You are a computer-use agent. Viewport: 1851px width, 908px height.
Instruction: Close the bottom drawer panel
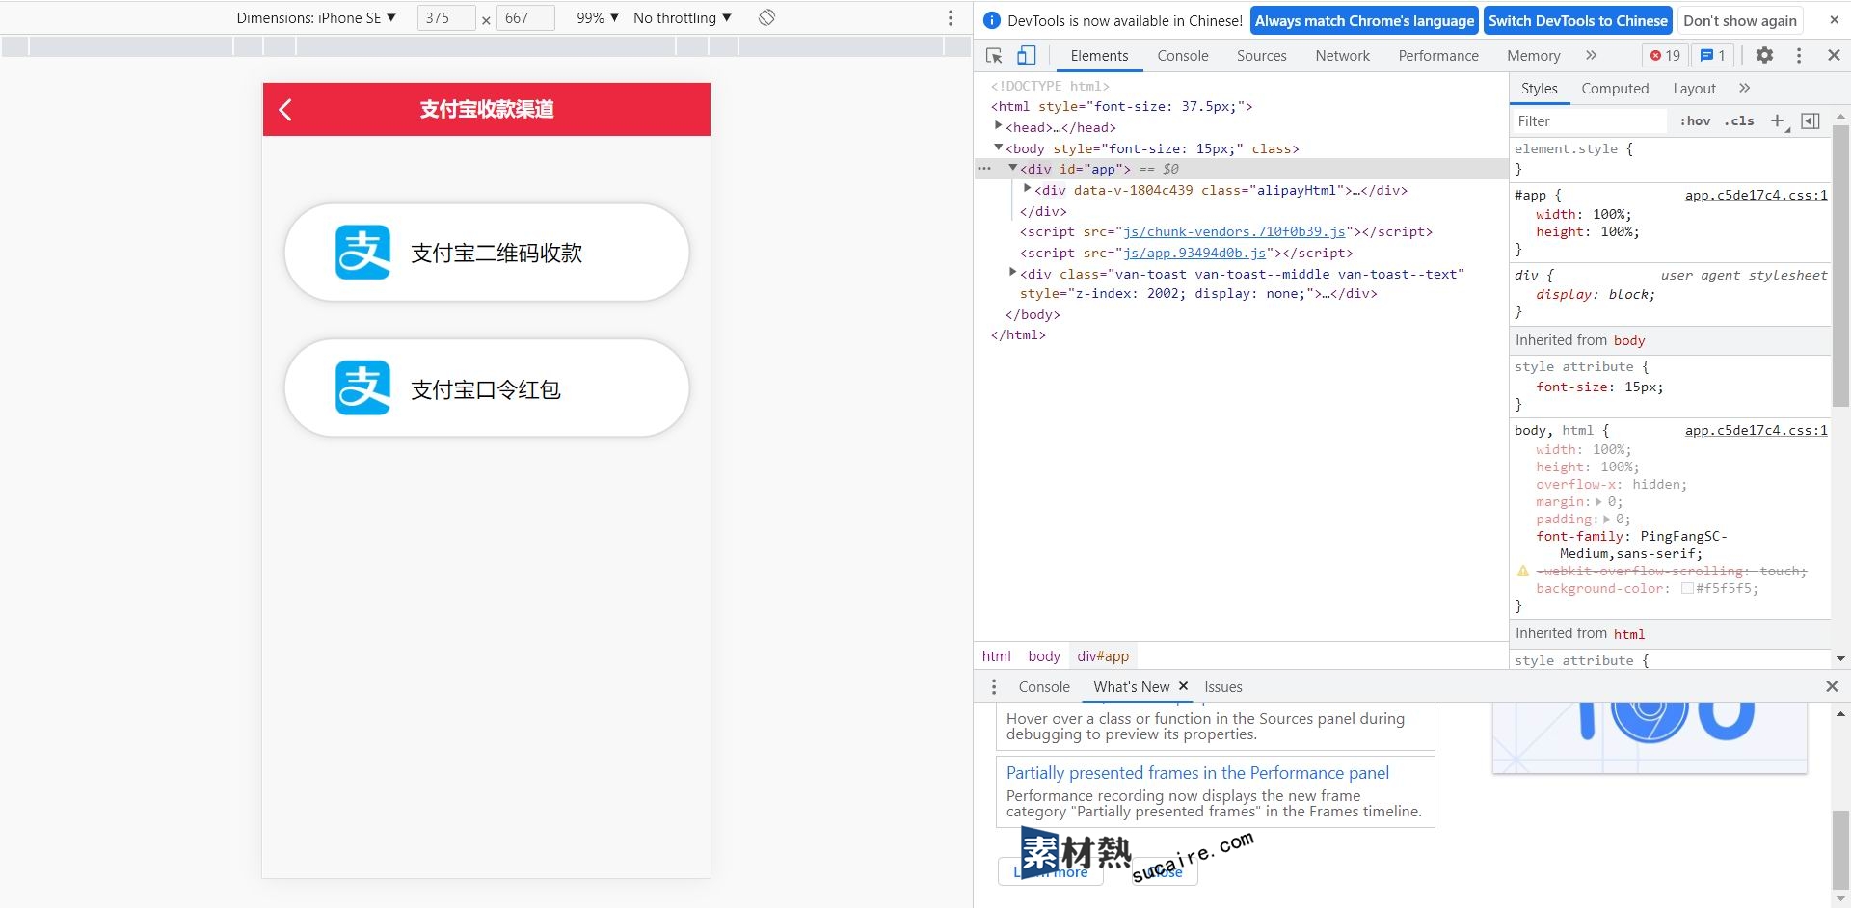point(1832,686)
